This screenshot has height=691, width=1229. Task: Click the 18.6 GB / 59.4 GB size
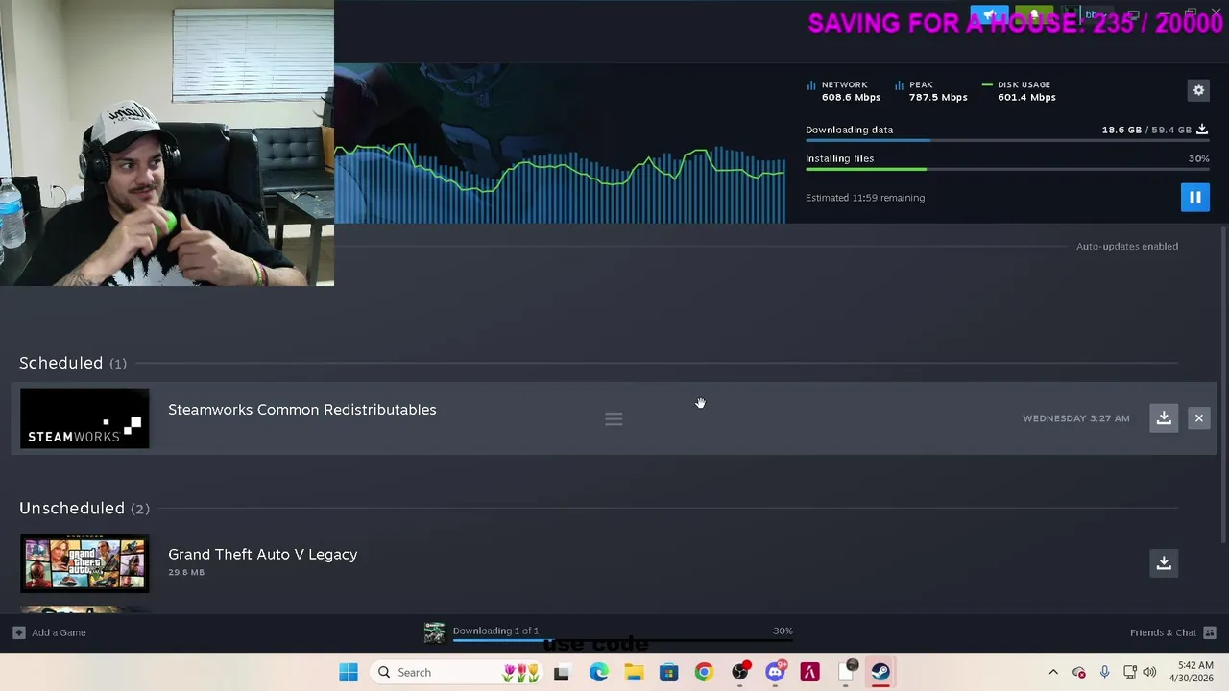click(1146, 130)
